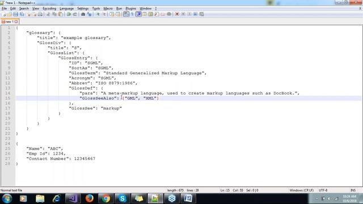The image size is (363, 204).
Task: Open Google Chrome from the taskbar
Action: pyautogui.click(x=106, y=198)
